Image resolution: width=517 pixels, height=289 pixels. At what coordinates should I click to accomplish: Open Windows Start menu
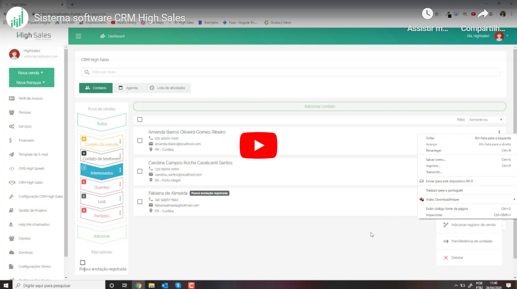[6, 285]
